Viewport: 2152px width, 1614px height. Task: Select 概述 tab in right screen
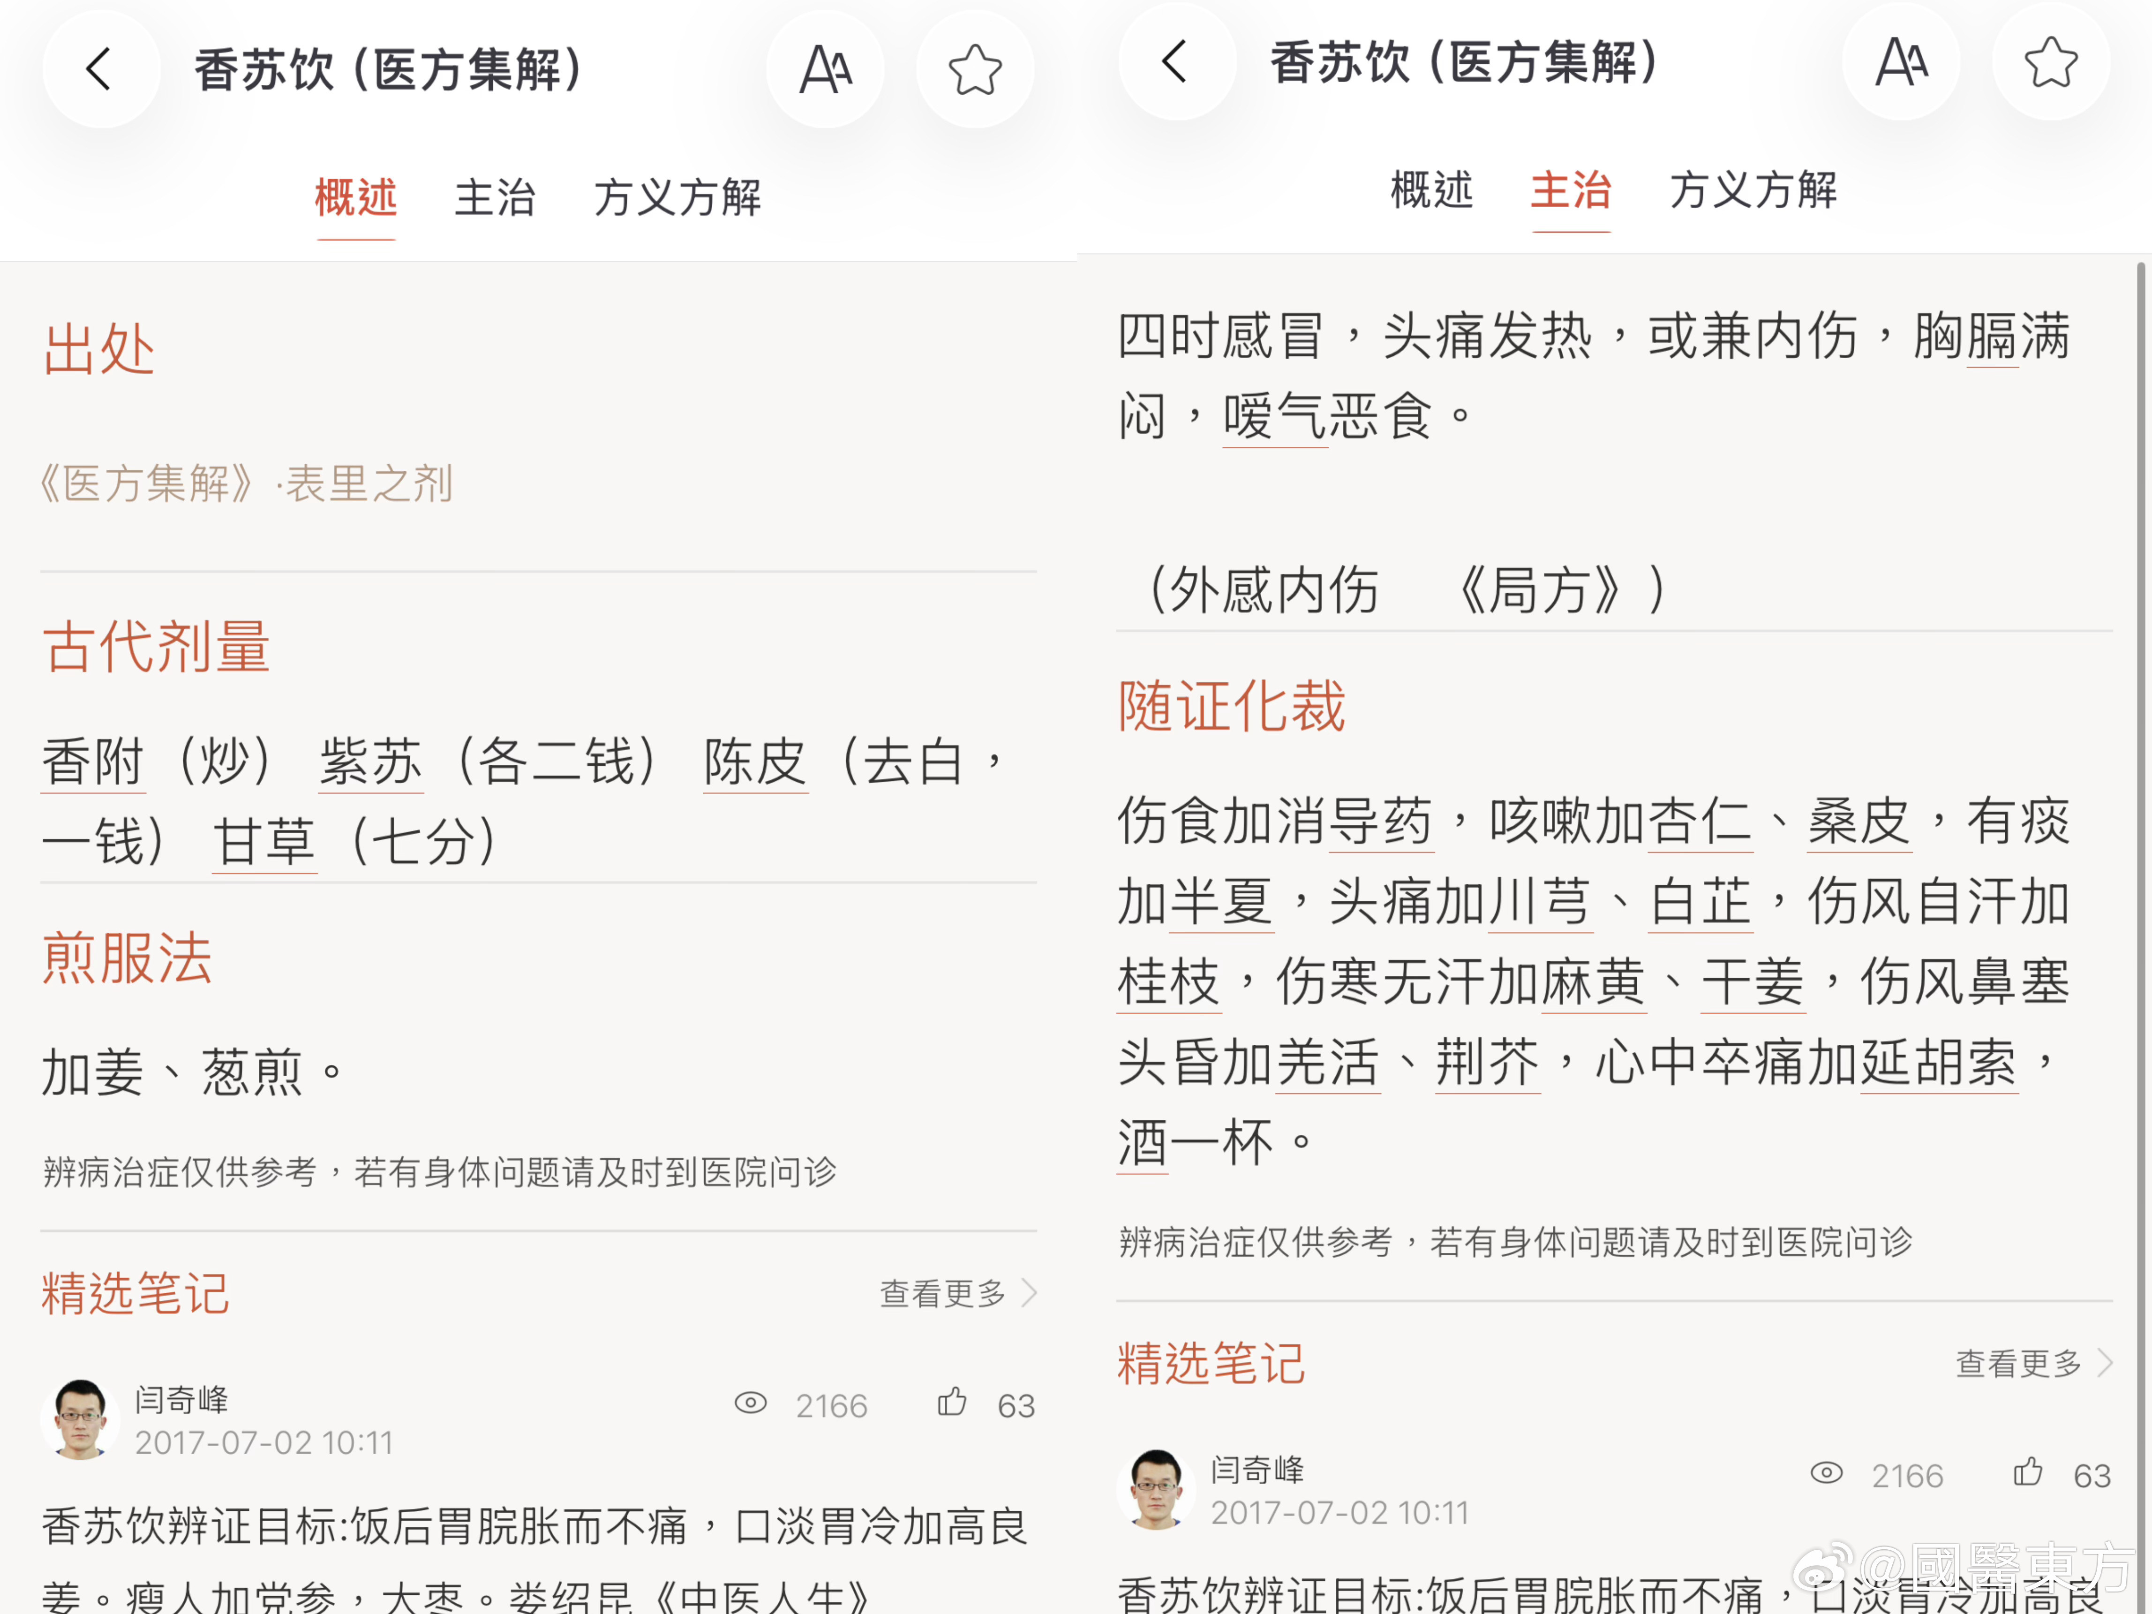click(1431, 190)
